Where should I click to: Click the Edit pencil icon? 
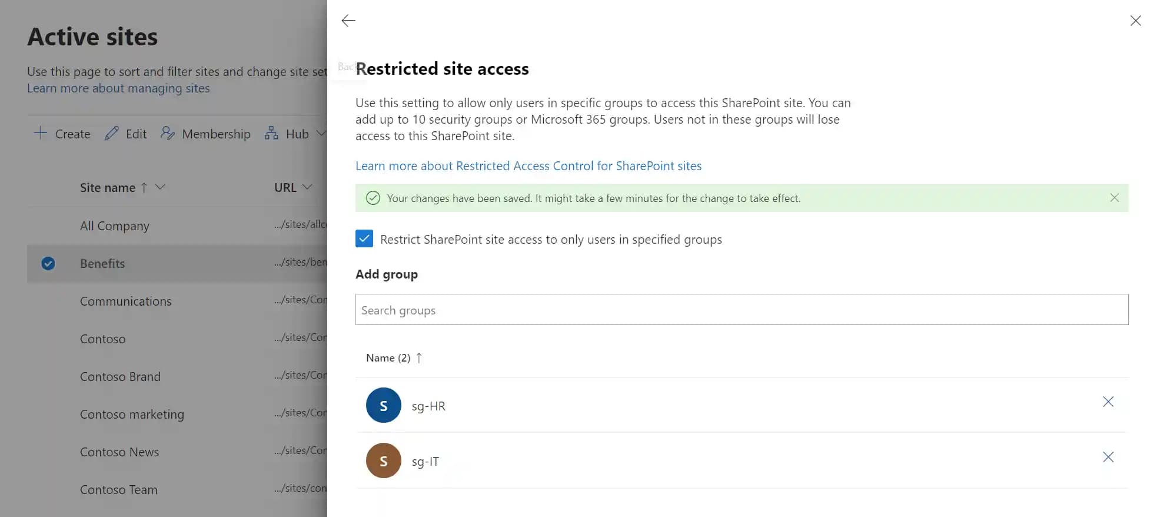[112, 134]
